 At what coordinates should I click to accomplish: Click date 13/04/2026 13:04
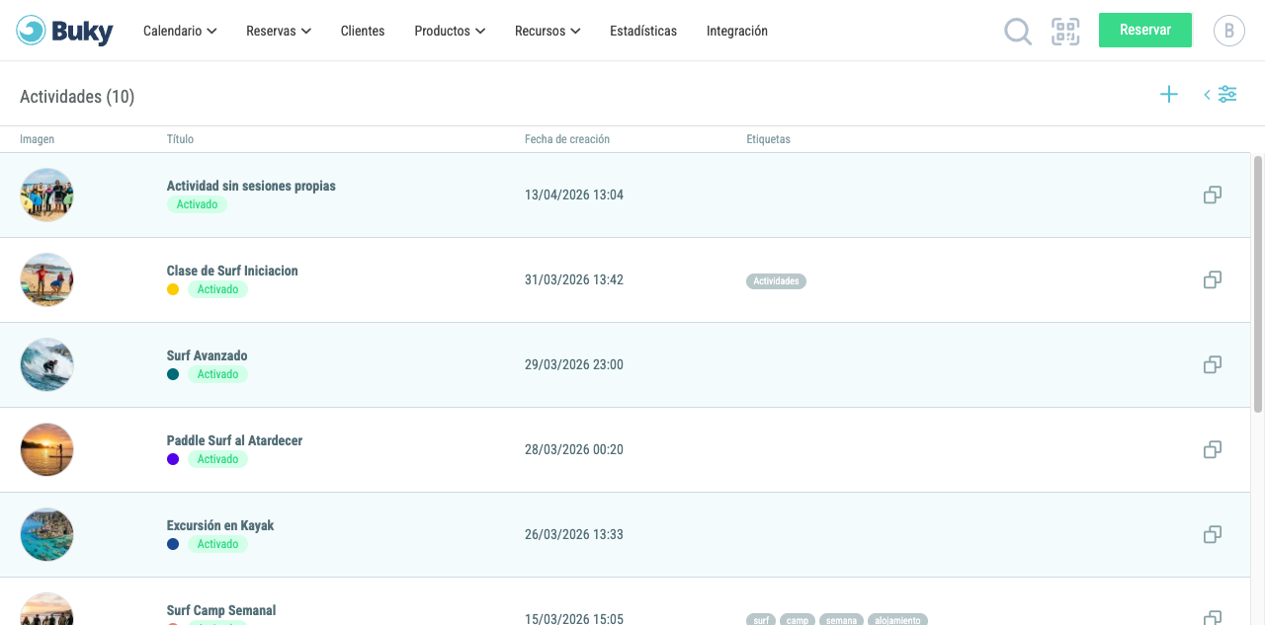pos(574,195)
